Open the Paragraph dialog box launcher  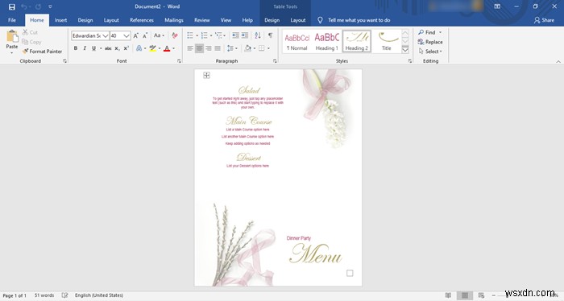tap(275, 61)
